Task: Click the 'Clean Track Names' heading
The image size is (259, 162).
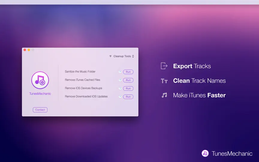Action: pos(199,81)
